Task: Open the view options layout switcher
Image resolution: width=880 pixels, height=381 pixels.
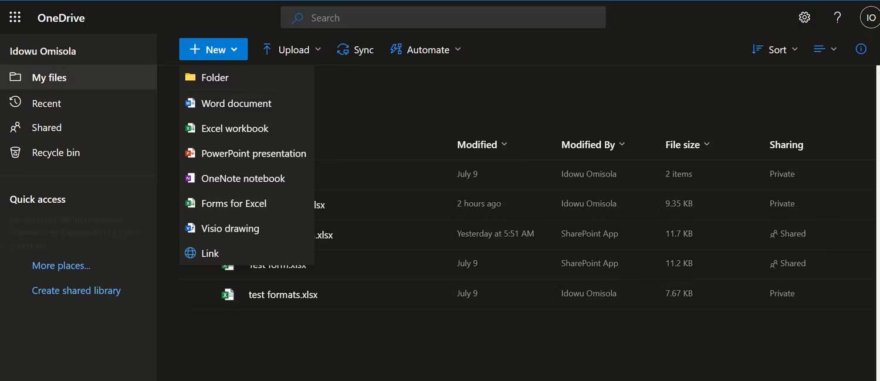Action: click(825, 49)
